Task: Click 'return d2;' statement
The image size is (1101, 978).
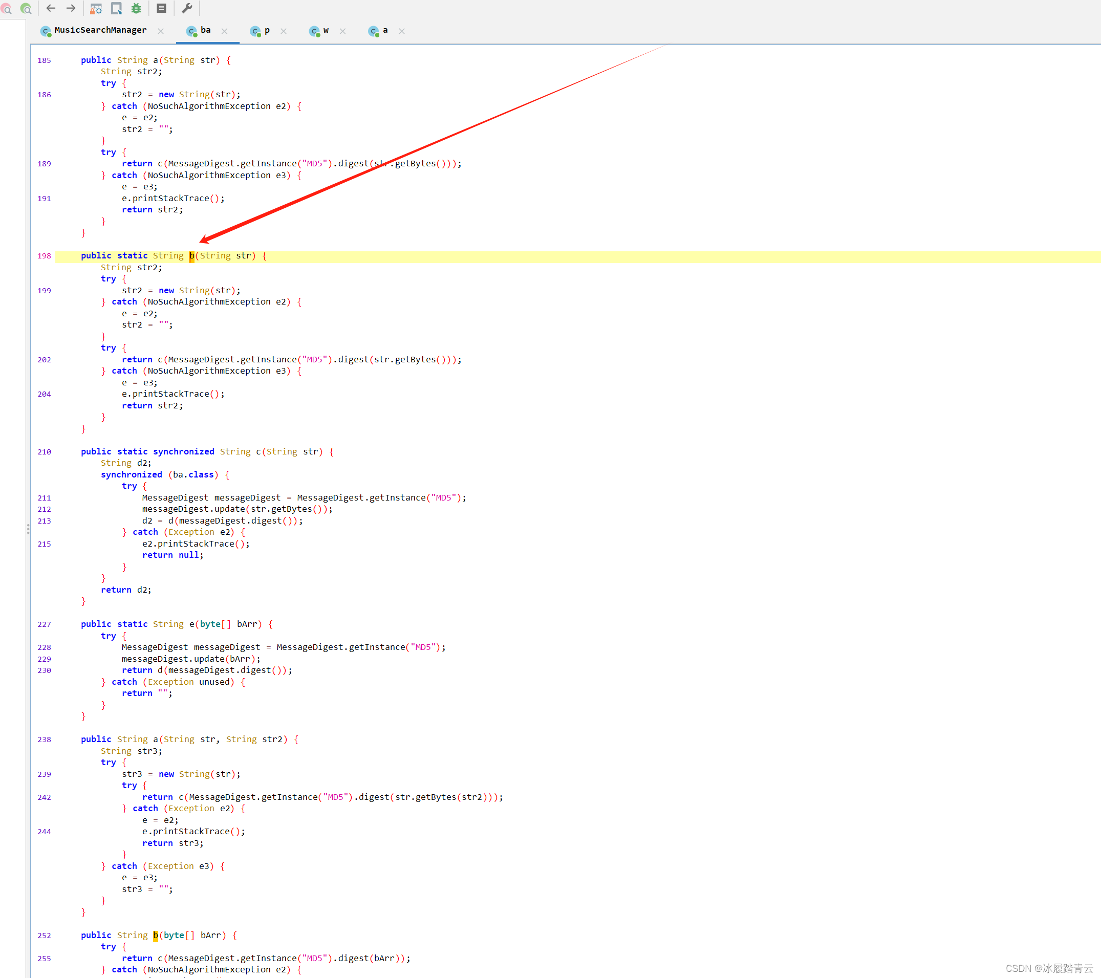Action: [x=126, y=590]
